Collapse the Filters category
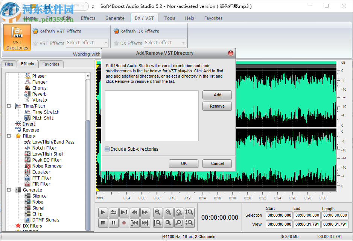 point(9,136)
